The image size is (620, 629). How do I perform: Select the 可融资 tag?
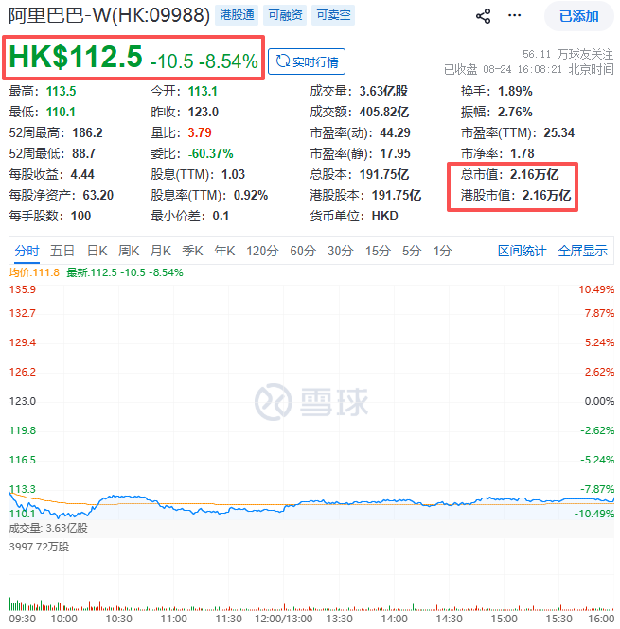[285, 15]
